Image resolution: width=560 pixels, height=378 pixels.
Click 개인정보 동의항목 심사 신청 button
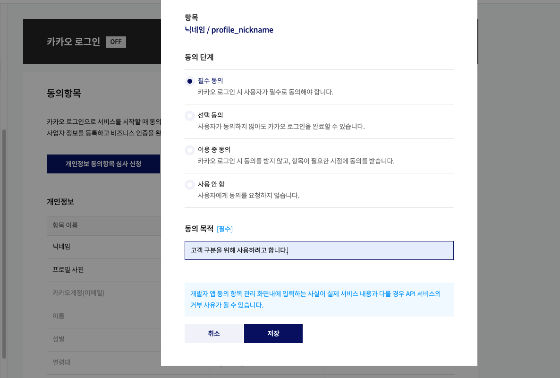pyautogui.click(x=103, y=164)
